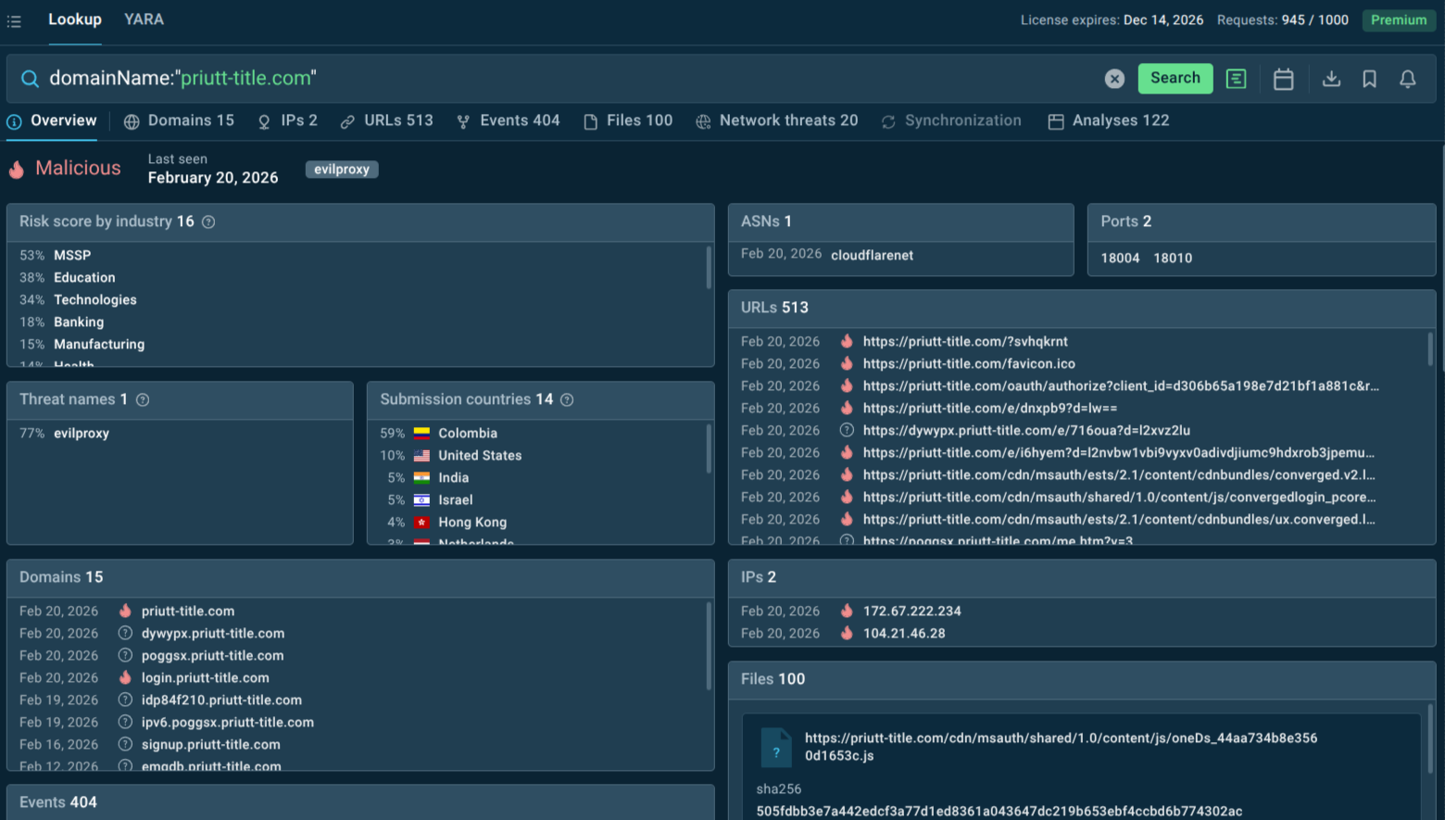Open the query builder icon beside Search
Image resolution: width=1445 pixels, height=820 pixels.
point(1236,79)
